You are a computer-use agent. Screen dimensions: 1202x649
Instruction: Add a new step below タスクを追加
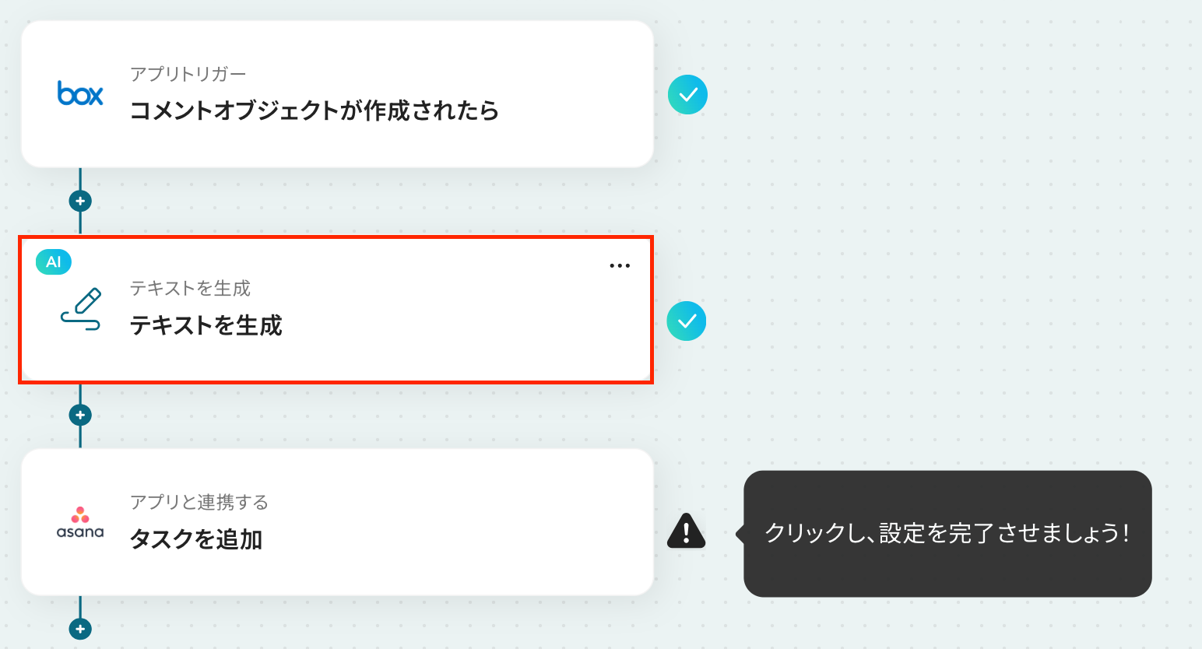click(x=80, y=629)
